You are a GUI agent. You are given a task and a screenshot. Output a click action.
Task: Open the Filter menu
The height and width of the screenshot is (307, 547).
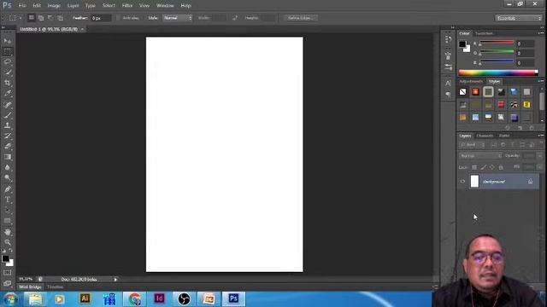coord(127,6)
